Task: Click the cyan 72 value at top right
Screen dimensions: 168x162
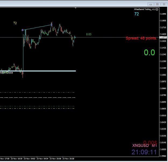Action: 137,14
